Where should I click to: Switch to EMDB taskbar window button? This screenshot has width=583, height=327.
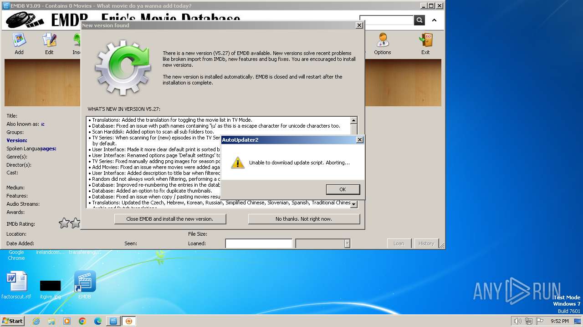coord(113,321)
